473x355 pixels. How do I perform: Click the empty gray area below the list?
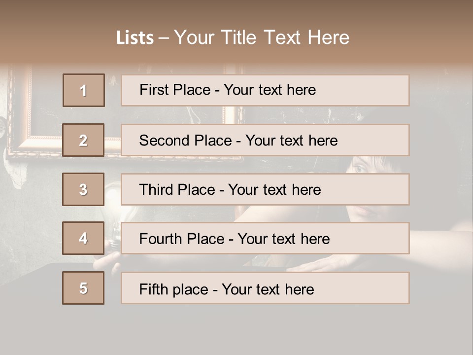click(236, 330)
